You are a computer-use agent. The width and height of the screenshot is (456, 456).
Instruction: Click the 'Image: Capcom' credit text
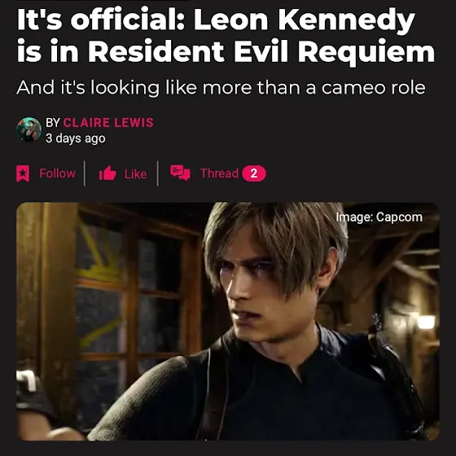[x=379, y=217]
